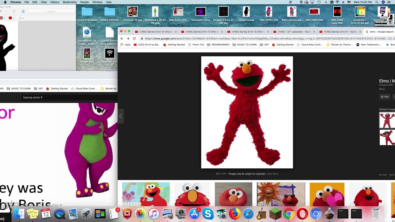
Task: Open Google Chrome in the dock
Action: tap(289, 214)
